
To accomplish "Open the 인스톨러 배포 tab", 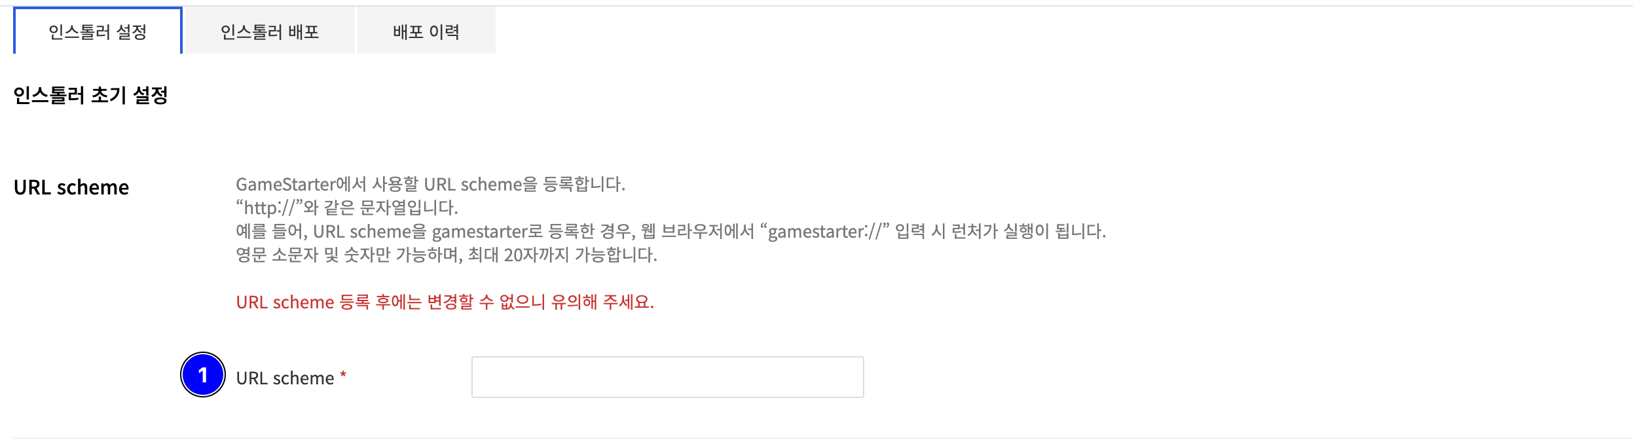I will [270, 31].
